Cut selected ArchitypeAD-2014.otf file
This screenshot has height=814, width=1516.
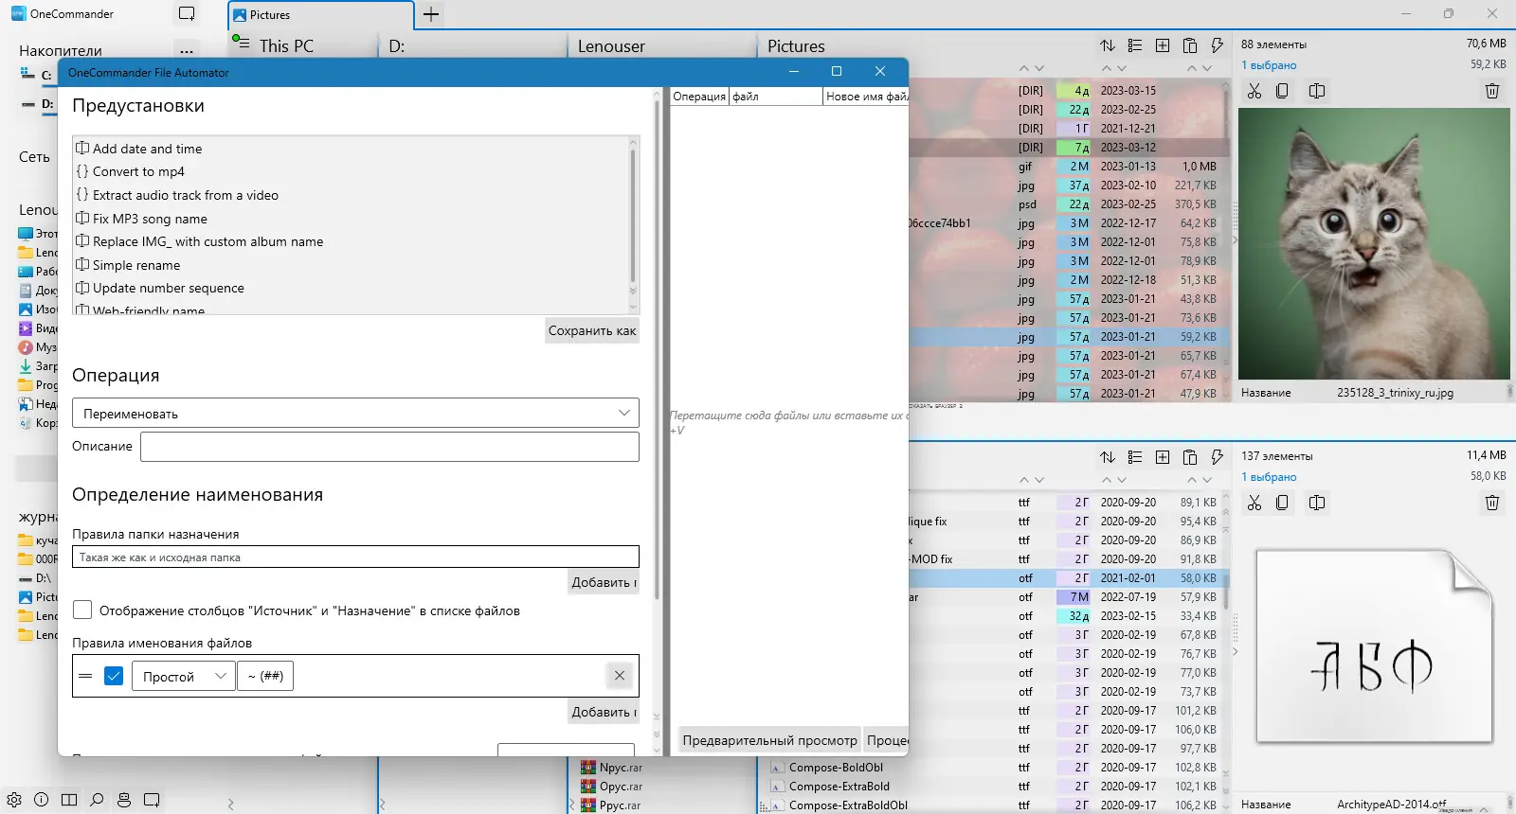[x=1254, y=503]
